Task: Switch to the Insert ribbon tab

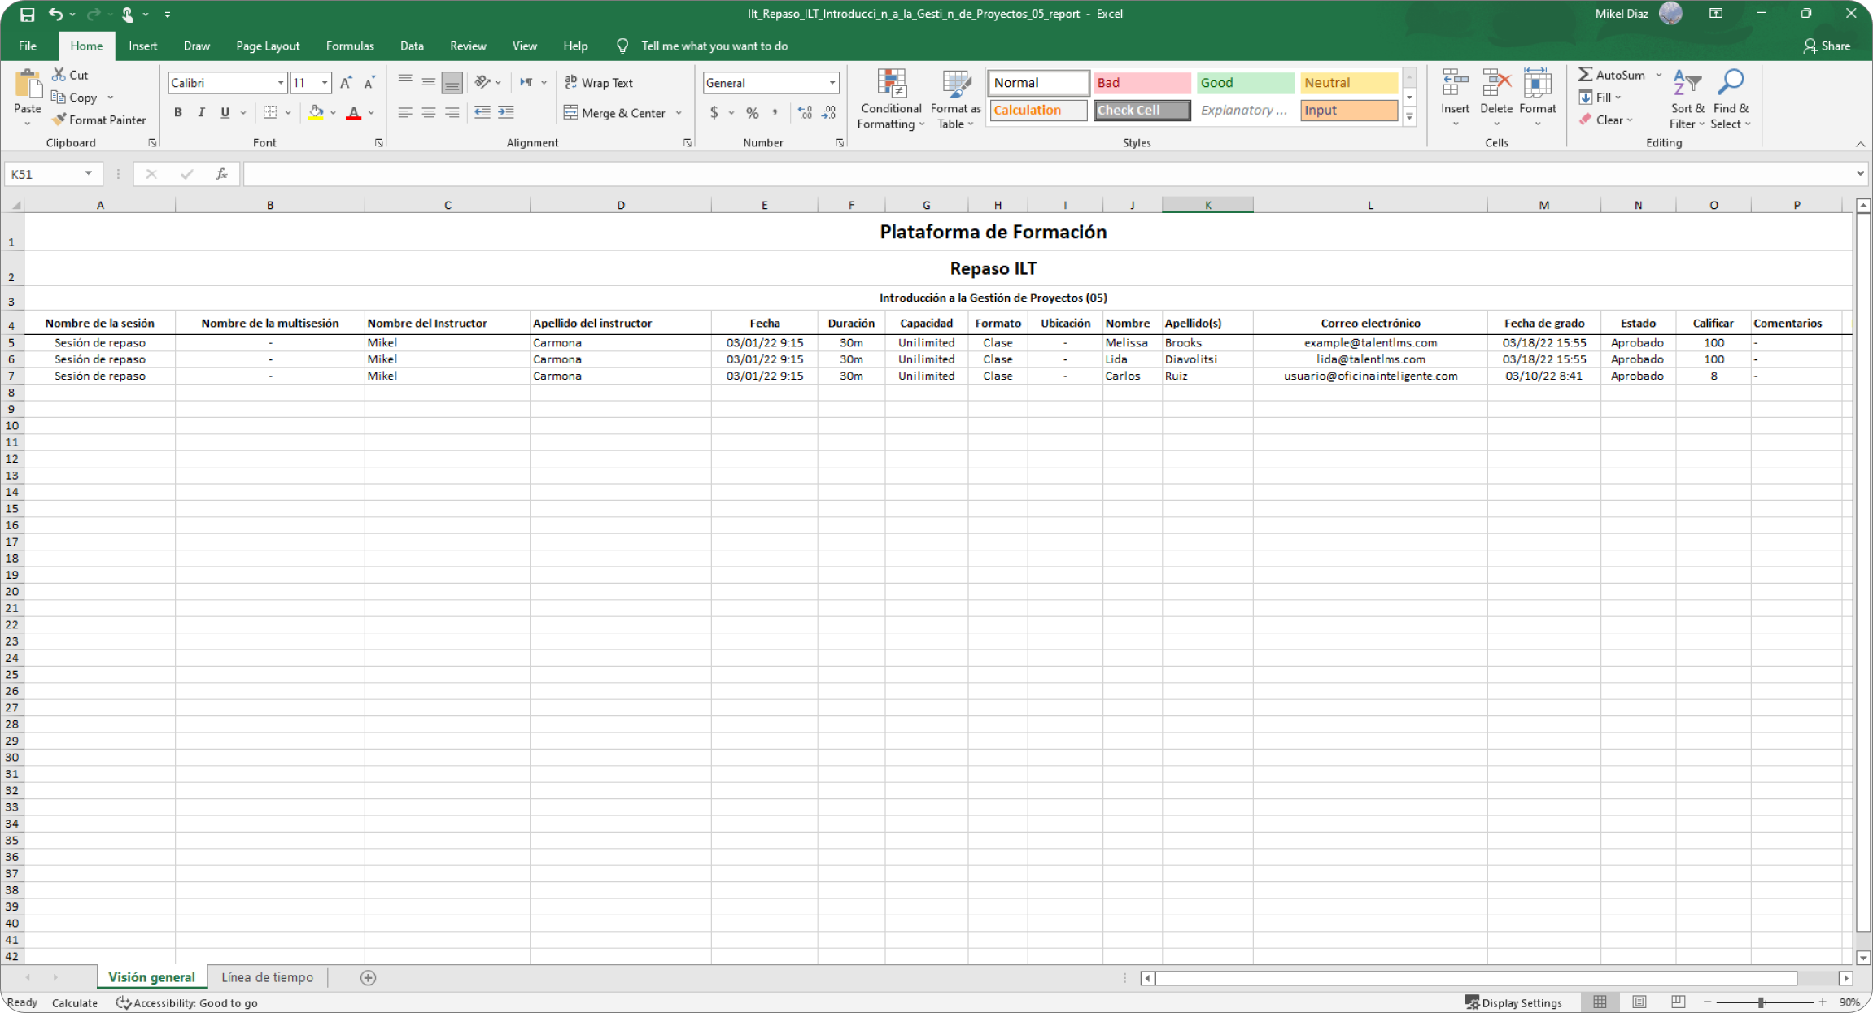Action: (142, 46)
